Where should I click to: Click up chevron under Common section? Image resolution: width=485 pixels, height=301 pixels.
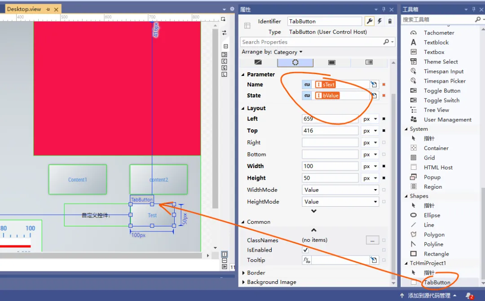click(x=313, y=230)
